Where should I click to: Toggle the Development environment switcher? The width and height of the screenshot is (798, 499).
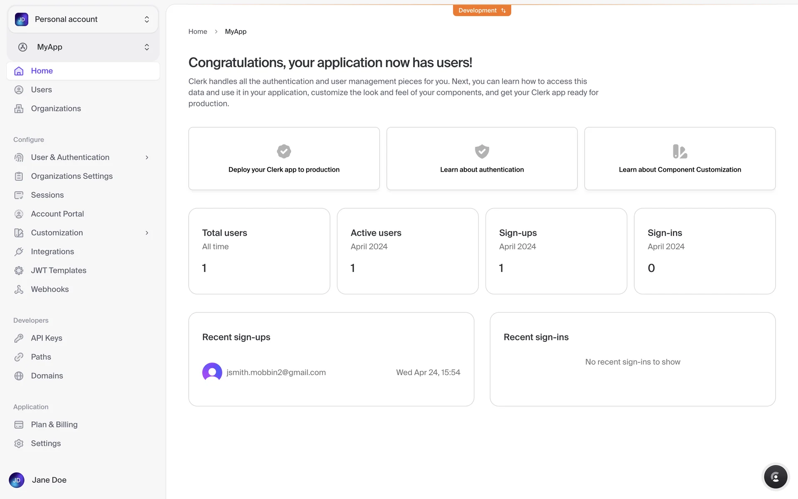pyautogui.click(x=482, y=10)
